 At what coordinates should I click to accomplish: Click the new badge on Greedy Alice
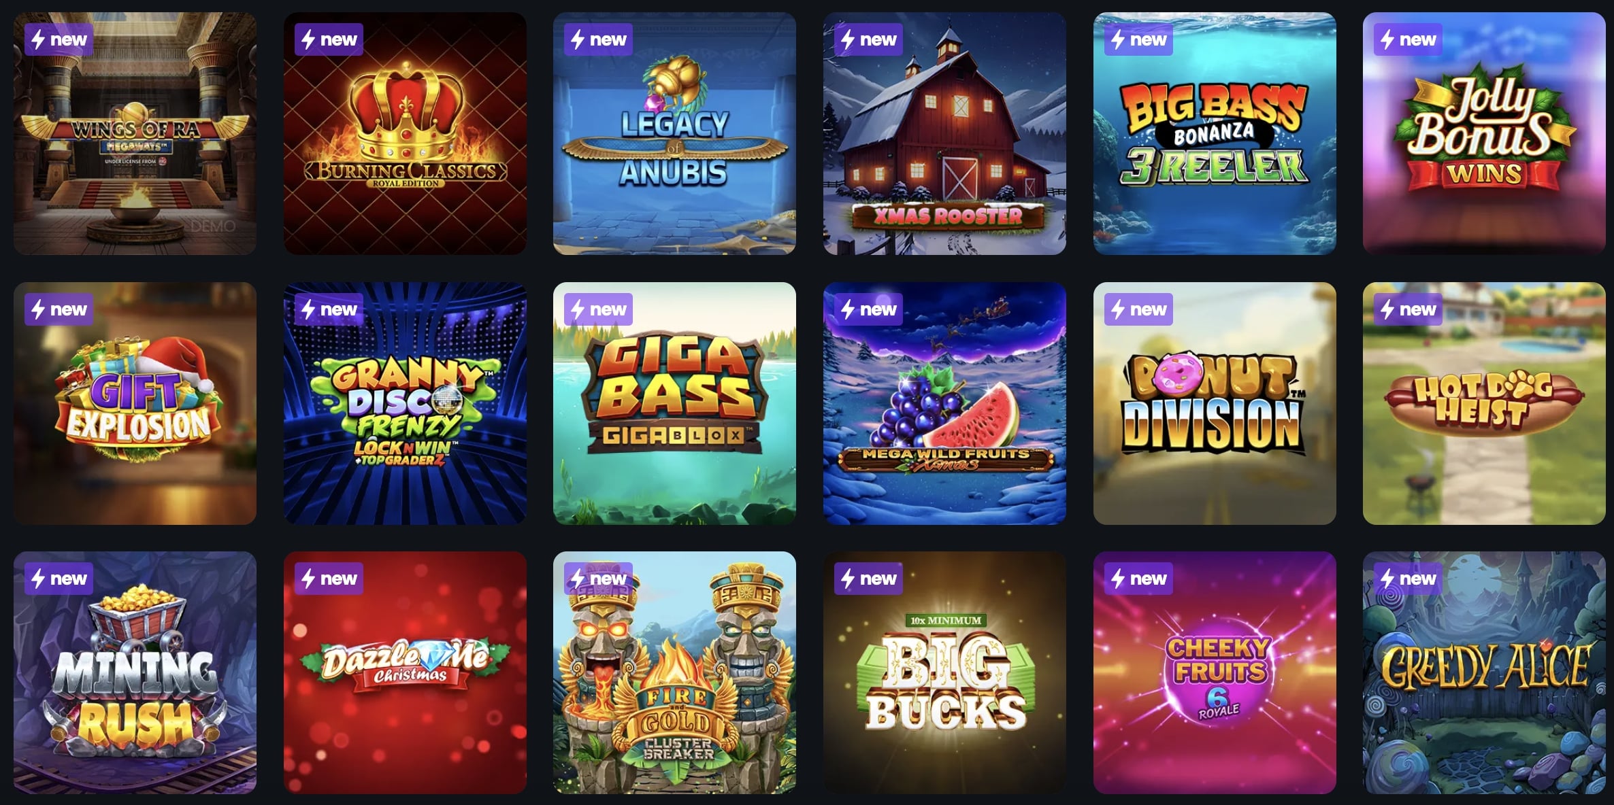tap(1409, 579)
